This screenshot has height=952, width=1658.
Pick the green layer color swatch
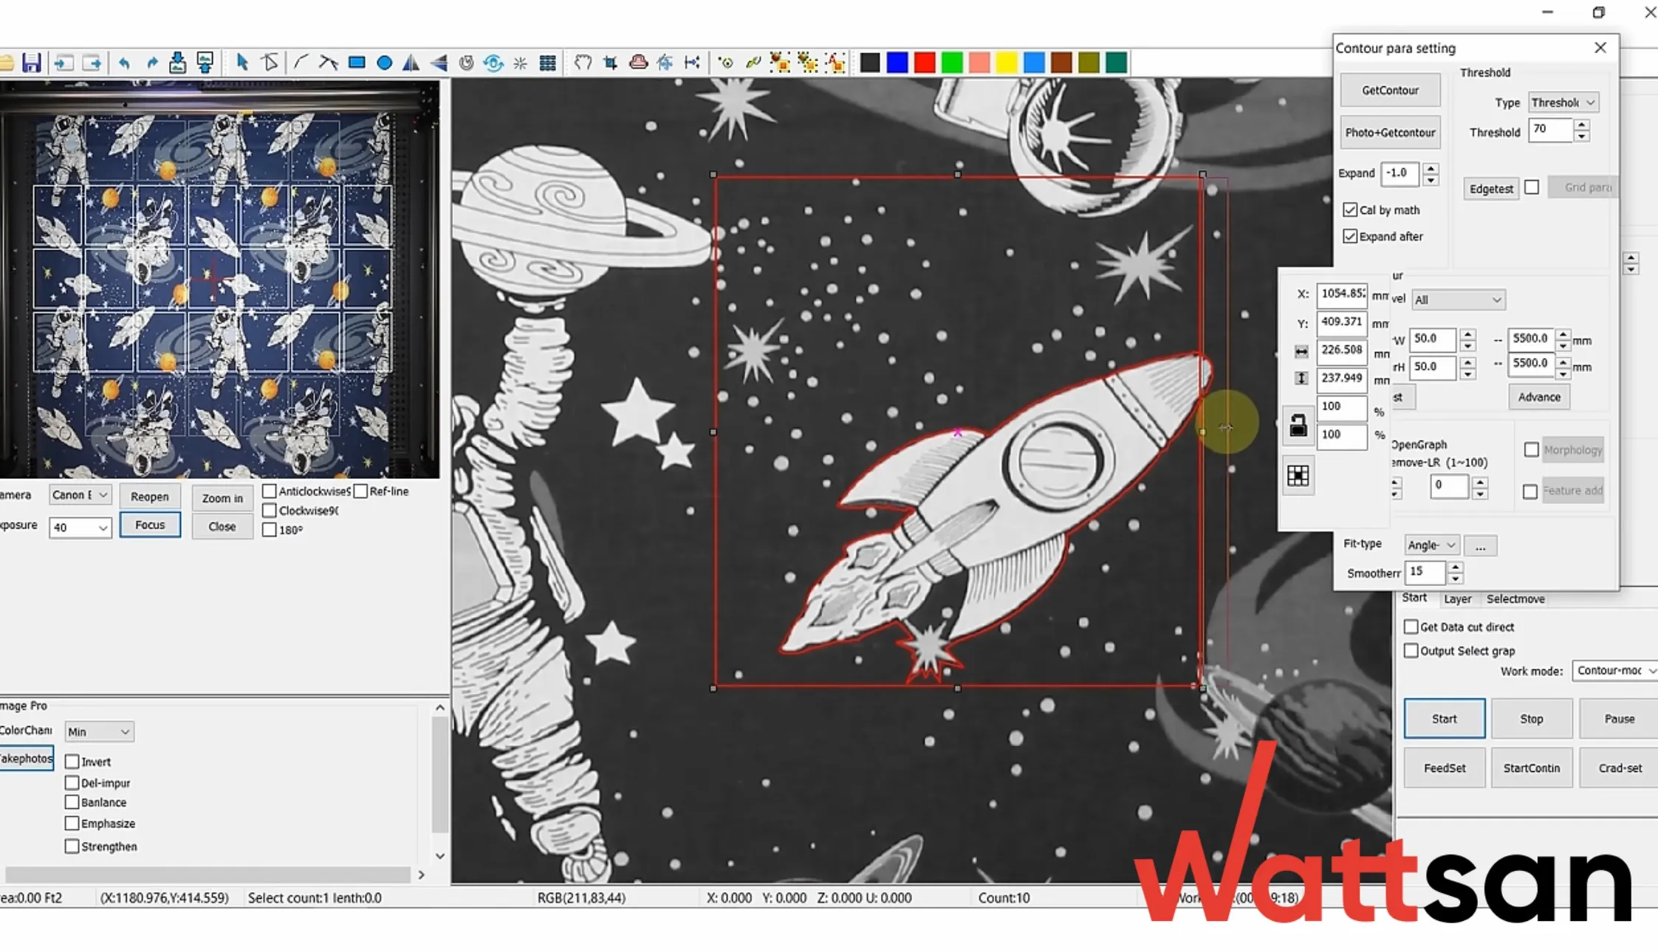pos(952,63)
